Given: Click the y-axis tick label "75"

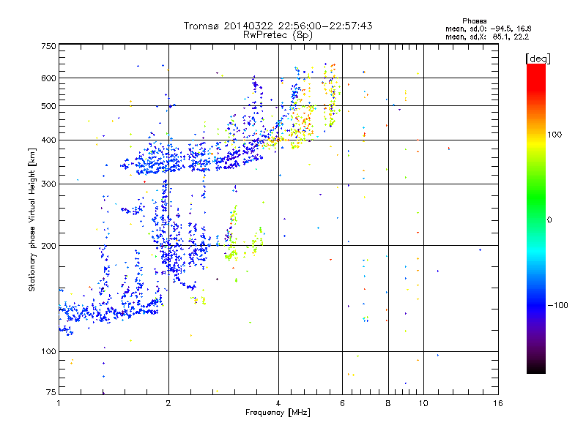Looking at the screenshot, I should pyautogui.click(x=51, y=392).
